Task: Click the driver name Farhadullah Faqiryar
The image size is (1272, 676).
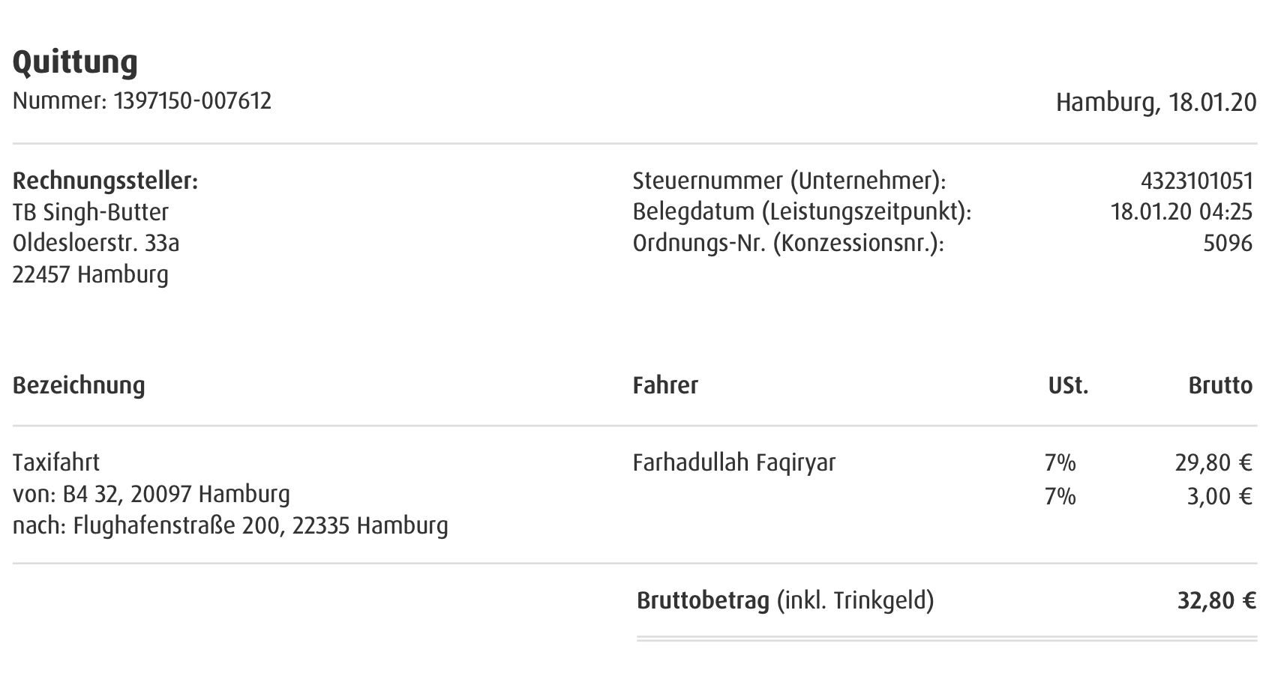Action: (x=734, y=462)
